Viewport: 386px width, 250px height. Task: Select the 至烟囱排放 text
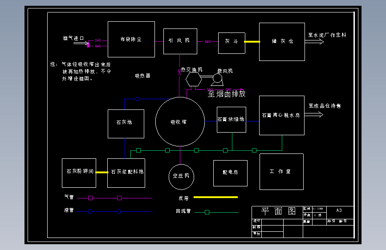pyautogui.click(x=227, y=94)
